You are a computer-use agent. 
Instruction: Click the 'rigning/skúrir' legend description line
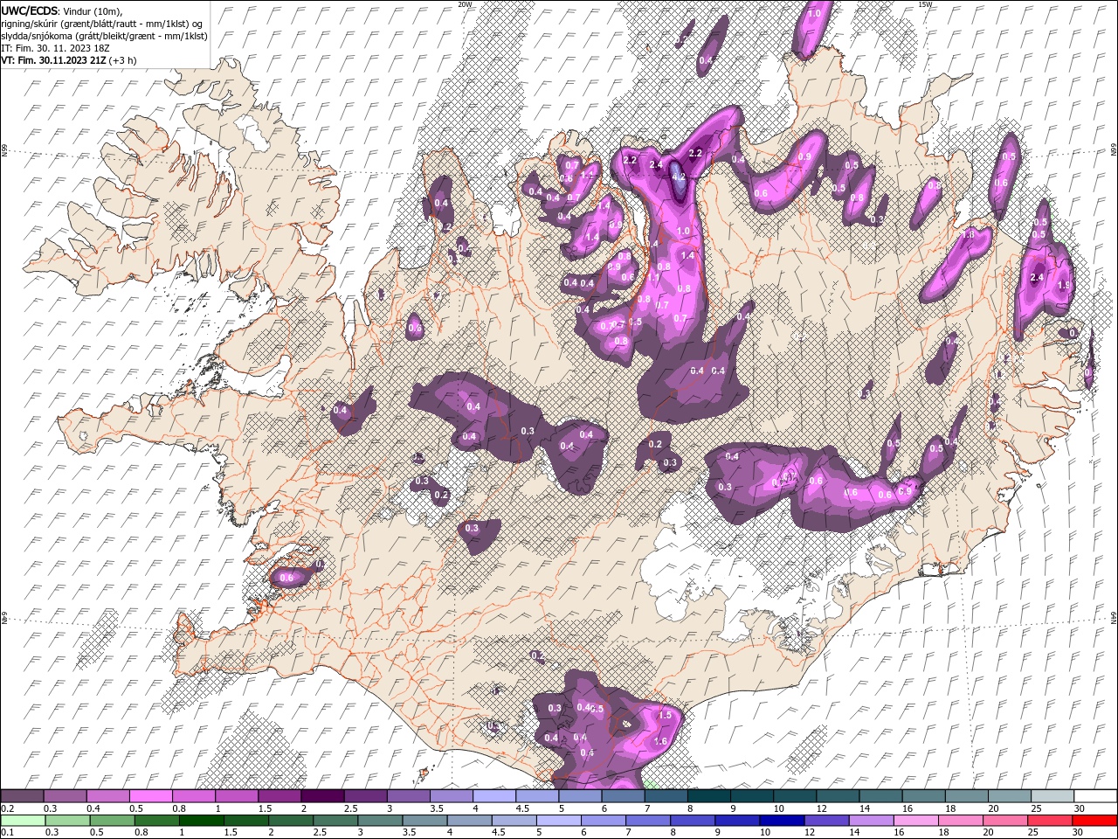point(102,23)
